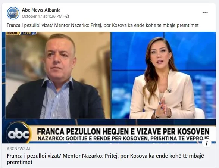Click the word 'premtimet' in the link title
This screenshot has width=219, height=168.
point(20,162)
